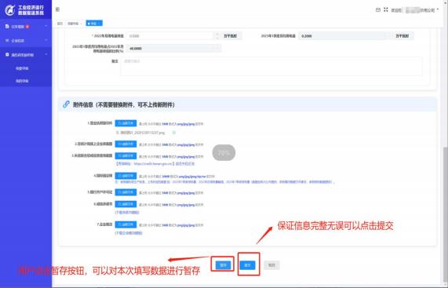
Task: Open the mail envelope icon in the top bar
Action: tap(377, 9)
